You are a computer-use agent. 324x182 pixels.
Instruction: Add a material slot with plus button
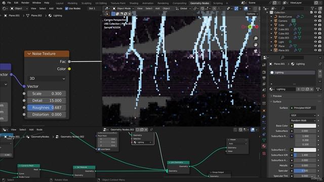320,72
